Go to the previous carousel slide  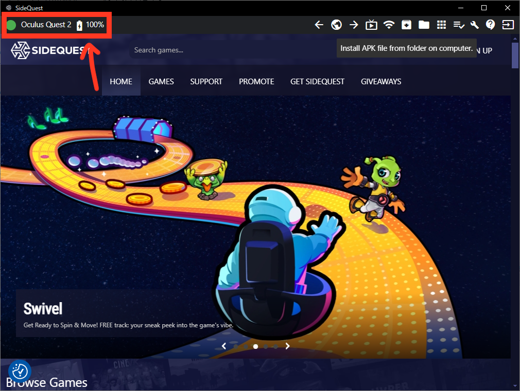[x=224, y=346]
